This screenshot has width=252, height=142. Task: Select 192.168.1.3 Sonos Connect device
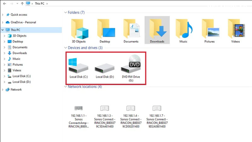pyautogui.click(x=105, y=117)
